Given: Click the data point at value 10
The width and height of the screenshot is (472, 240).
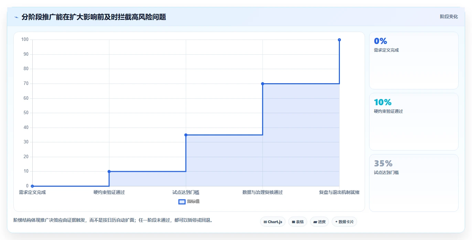Looking at the screenshot, I should click(109, 171).
